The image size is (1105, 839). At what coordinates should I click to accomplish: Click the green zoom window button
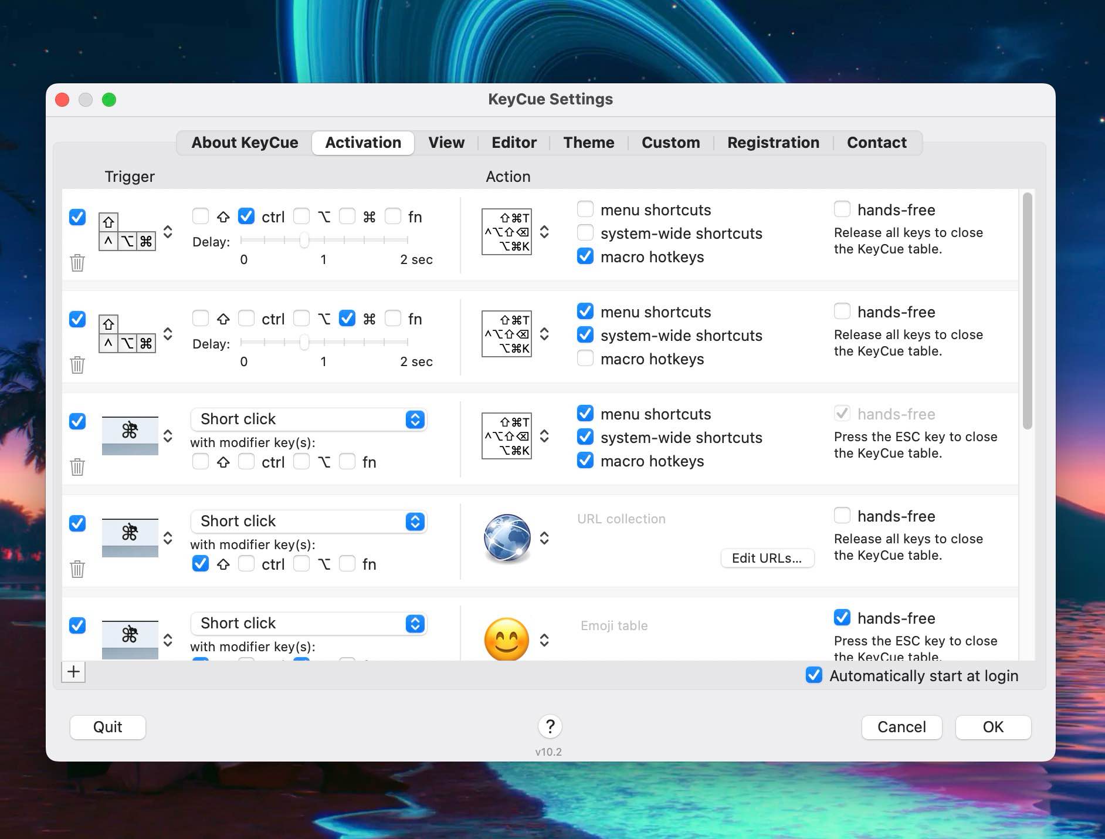(x=109, y=100)
